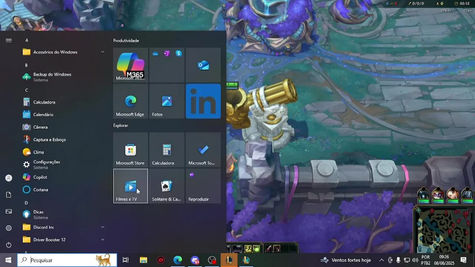Switch to the active League of Legends taskbar icon
The height and width of the screenshot is (267, 475).
point(229,260)
